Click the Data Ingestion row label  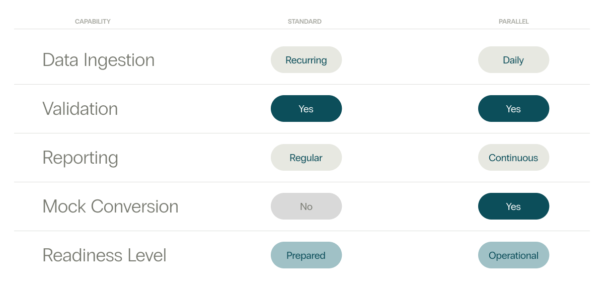click(x=99, y=60)
